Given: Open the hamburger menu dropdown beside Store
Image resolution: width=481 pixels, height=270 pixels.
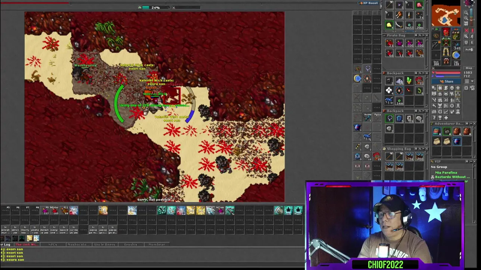Looking at the screenshot, I should coord(469,81).
